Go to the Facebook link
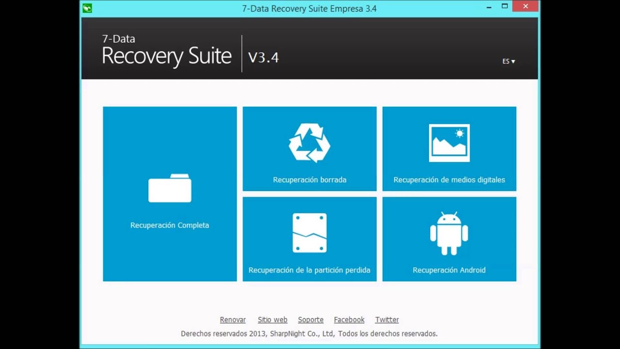The height and width of the screenshot is (349, 620). tap(349, 320)
